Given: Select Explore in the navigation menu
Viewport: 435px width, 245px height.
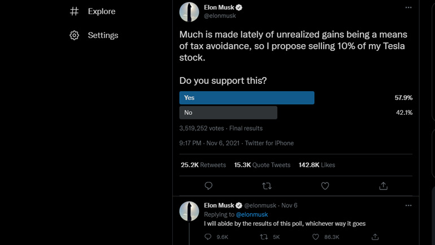Looking at the screenshot, I should click(101, 11).
